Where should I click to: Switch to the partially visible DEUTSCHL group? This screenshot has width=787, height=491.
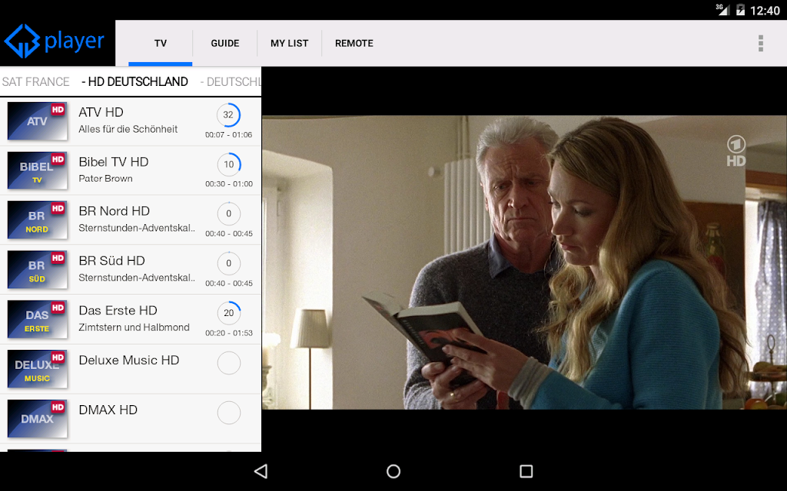pyautogui.click(x=231, y=81)
